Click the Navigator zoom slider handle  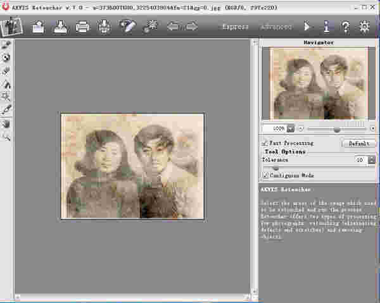(336, 128)
